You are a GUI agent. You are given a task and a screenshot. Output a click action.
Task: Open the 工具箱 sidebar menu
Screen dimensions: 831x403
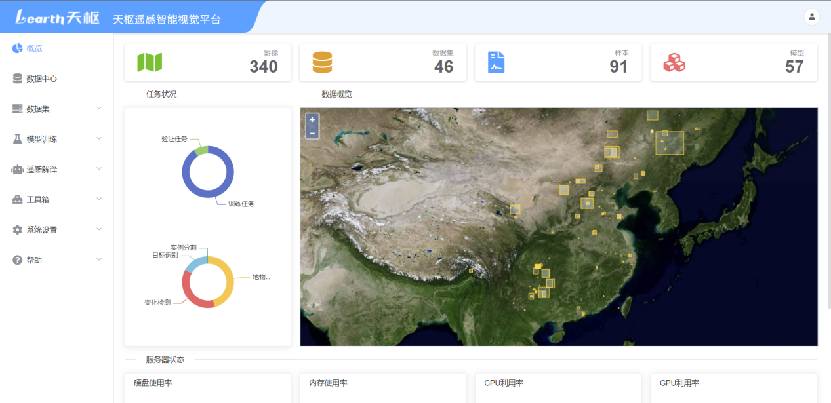point(56,199)
